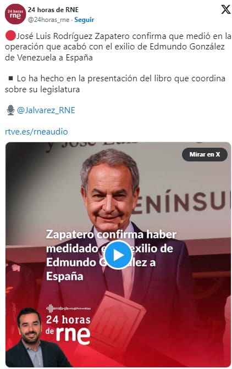Click the tweet text about Zapatero
Viewport: 232px width, 369px height.
[x=118, y=47]
